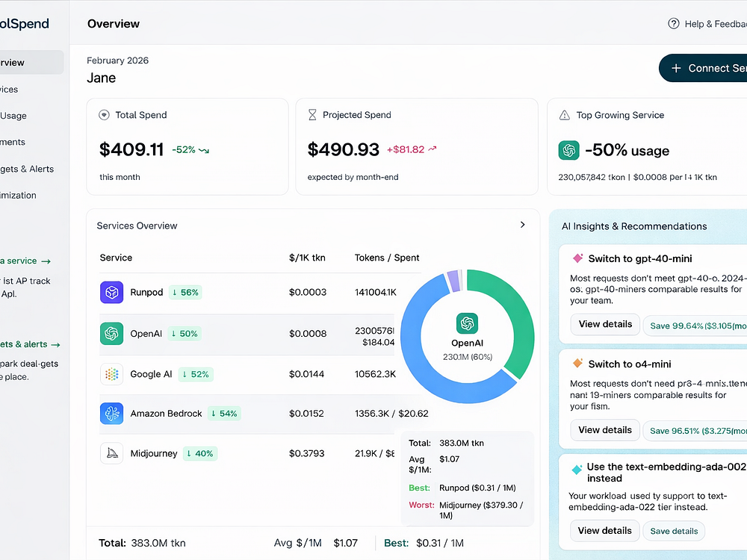Open the Budgets & Alerts sidebar item
Screen dimensions: 747x560
pos(27,169)
